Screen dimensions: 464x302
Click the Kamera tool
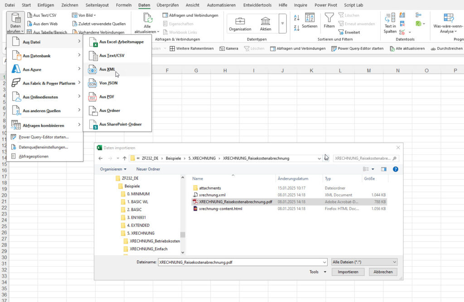click(x=229, y=48)
